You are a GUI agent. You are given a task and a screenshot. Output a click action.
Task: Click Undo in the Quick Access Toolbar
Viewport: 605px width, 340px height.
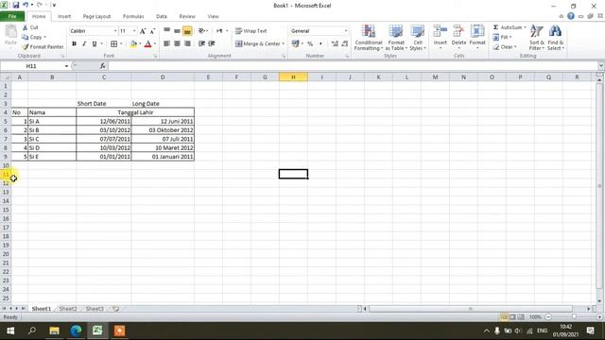pos(26,5)
